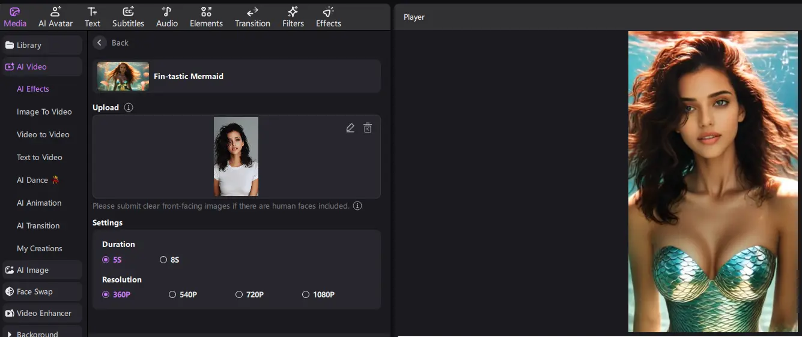Expand the AI Image sidebar category

tap(42, 270)
